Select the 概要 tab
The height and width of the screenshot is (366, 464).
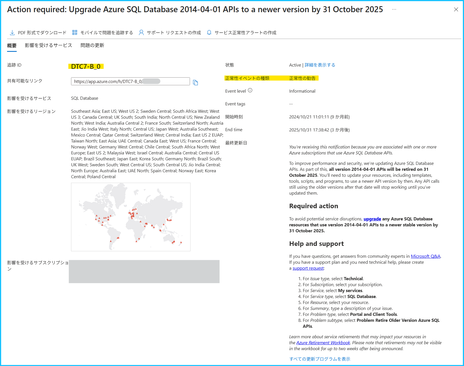pyautogui.click(x=12, y=46)
